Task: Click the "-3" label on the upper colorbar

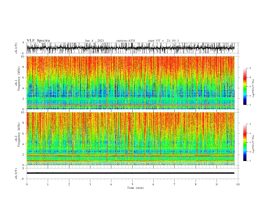Action: coord(250,68)
